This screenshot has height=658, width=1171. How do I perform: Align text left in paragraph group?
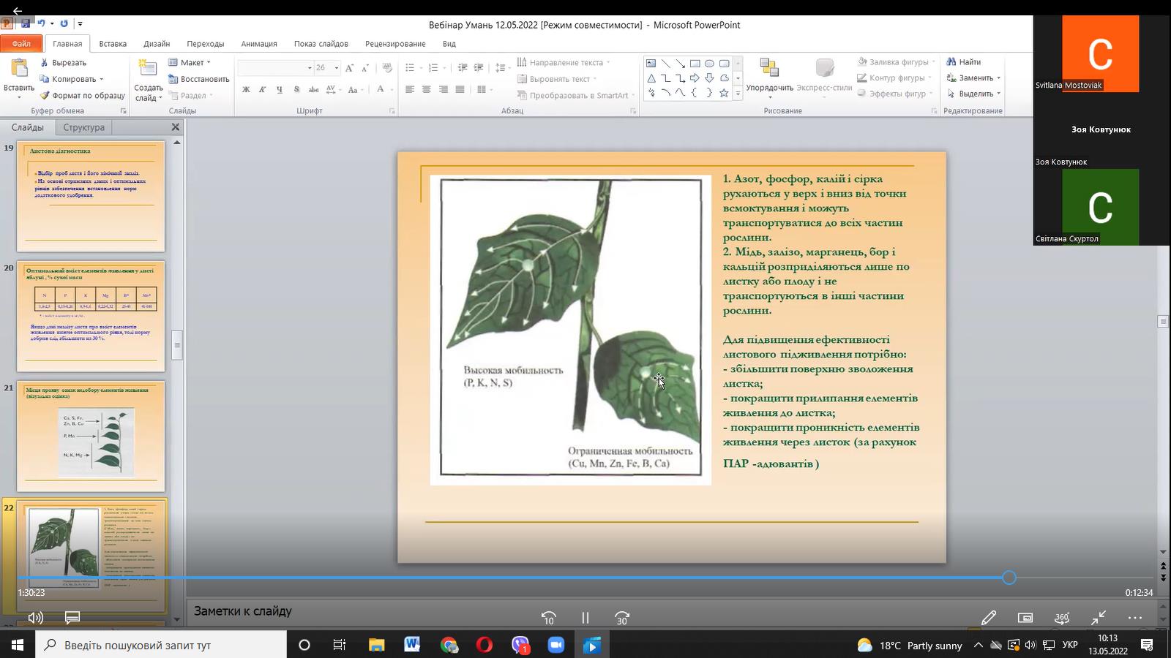tap(410, 89)
